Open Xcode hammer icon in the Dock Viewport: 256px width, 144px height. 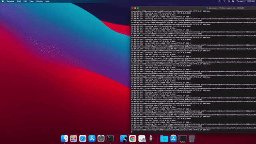[124, 139]
